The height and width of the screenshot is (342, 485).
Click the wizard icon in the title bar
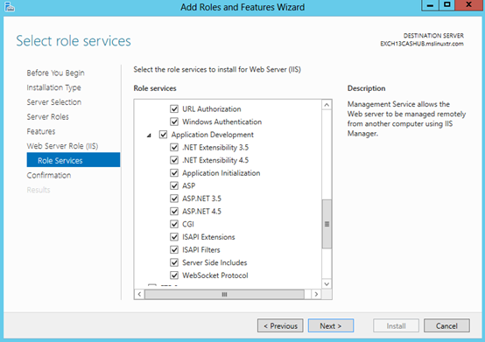pos(10,7)
